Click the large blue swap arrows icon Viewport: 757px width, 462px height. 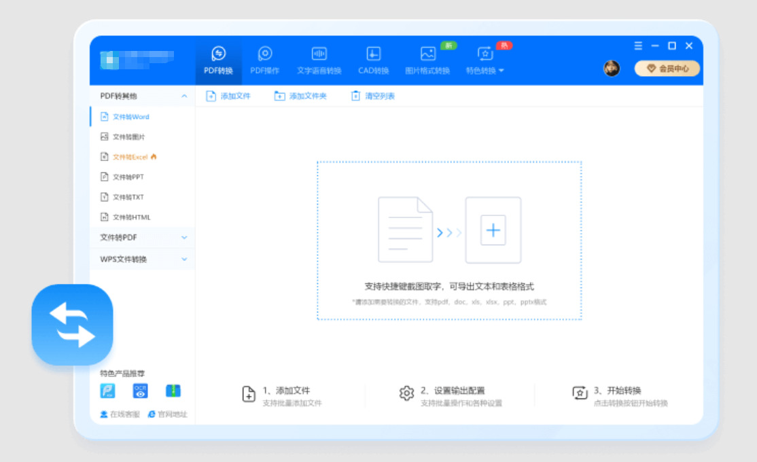click(x=73, y=325)
